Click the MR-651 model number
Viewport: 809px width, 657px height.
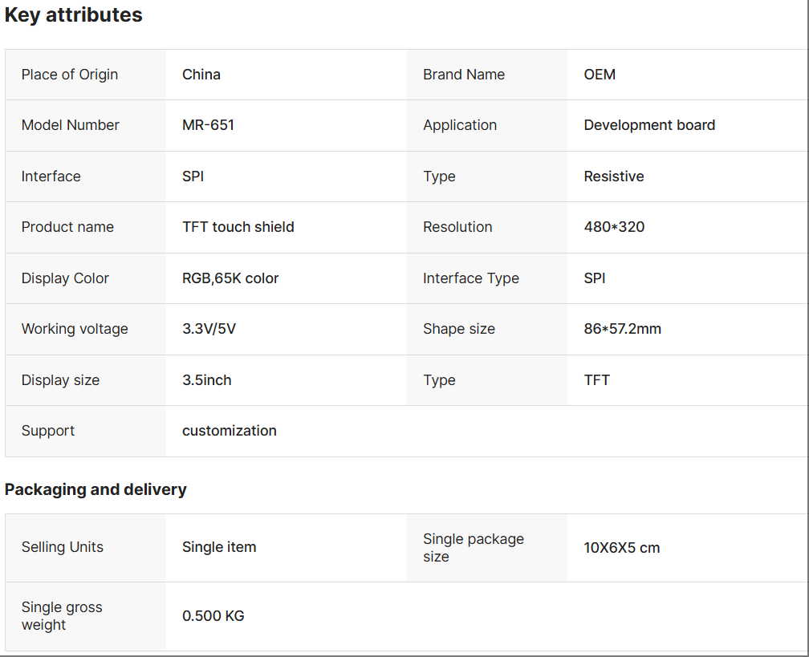click(x=208, y=125)
